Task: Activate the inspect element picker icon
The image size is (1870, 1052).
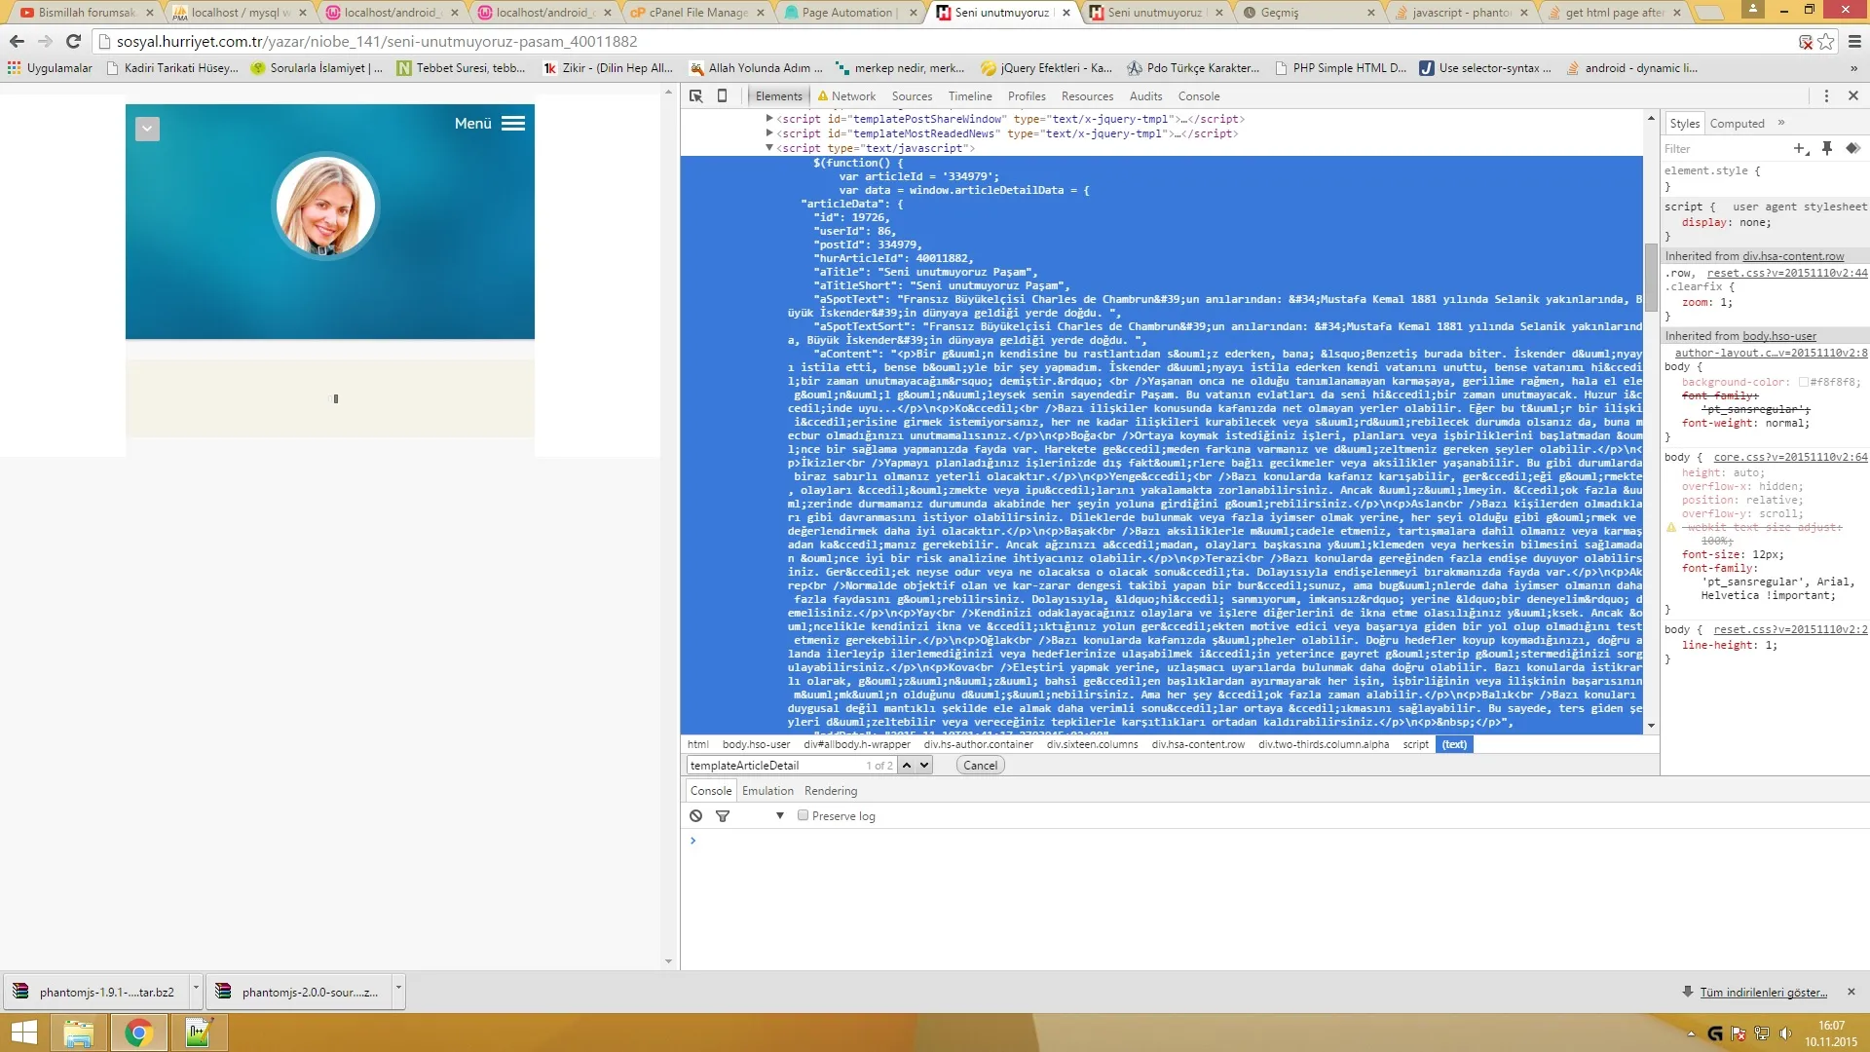Action: tap(695, 95)
